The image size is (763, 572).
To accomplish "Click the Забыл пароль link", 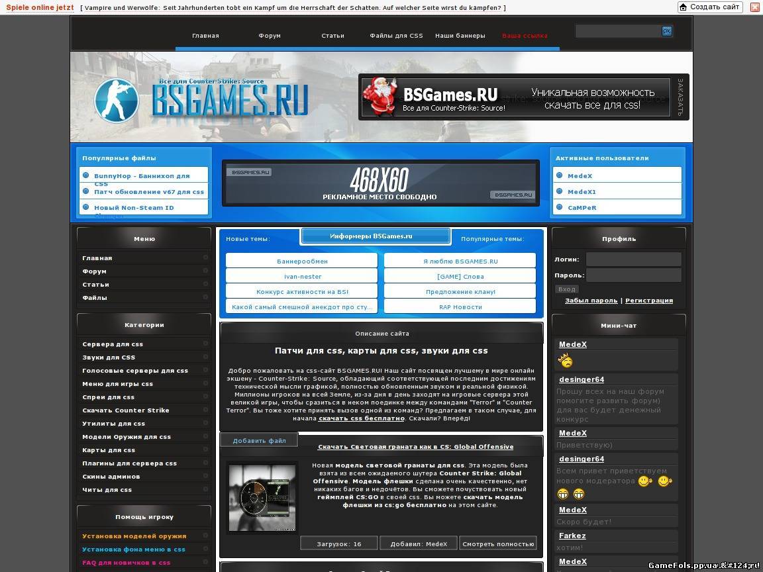I will click(591, 301).
